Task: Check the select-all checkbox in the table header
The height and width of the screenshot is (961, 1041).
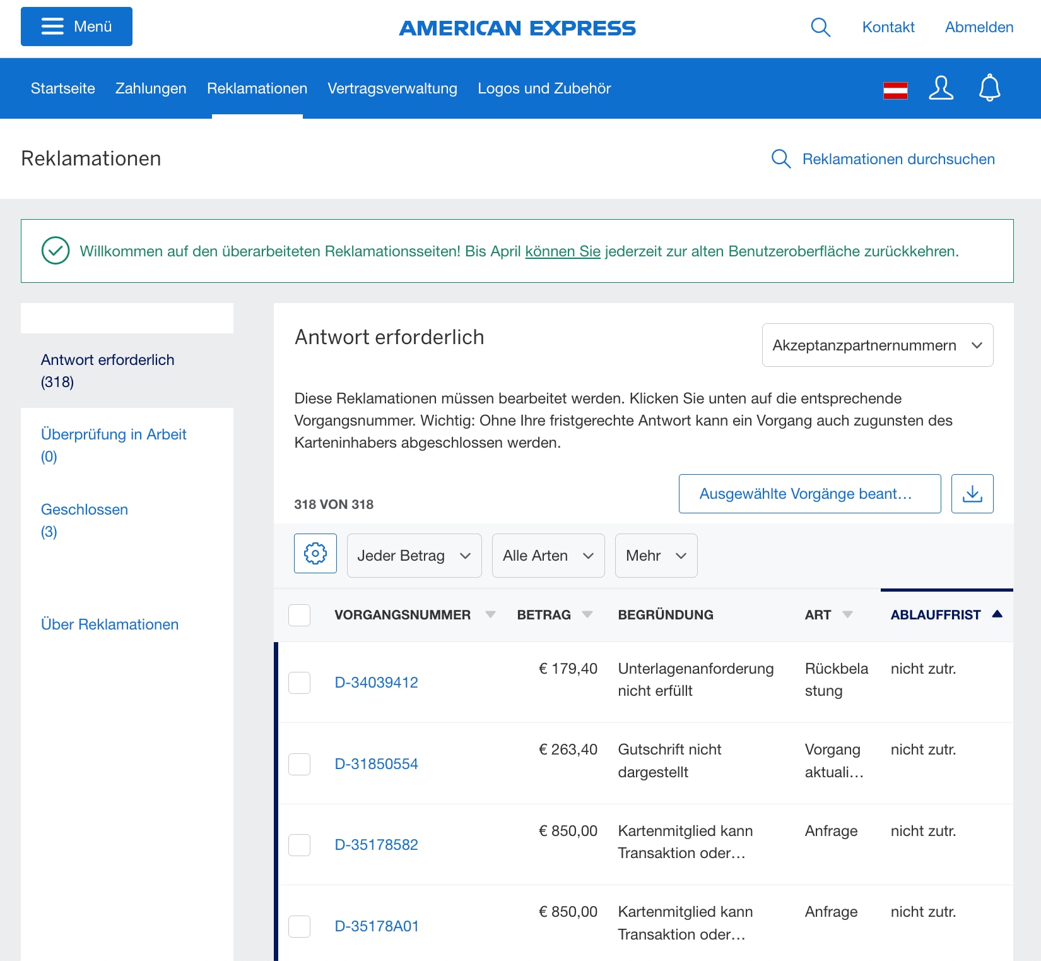Action: pos(300,614)
